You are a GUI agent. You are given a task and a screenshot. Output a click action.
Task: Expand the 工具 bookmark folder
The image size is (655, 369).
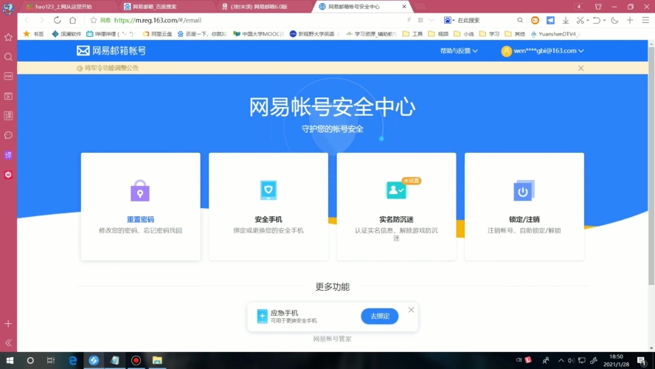[413, 34]
